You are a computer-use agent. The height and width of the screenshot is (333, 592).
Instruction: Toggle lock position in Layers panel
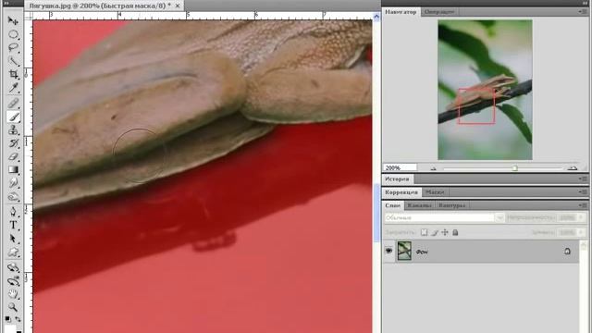[445, 232]
